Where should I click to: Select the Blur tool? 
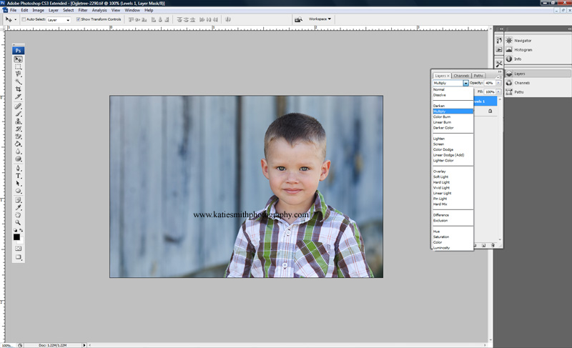click(18, 151)
